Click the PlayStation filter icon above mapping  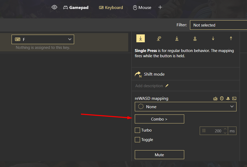[228, 99]
